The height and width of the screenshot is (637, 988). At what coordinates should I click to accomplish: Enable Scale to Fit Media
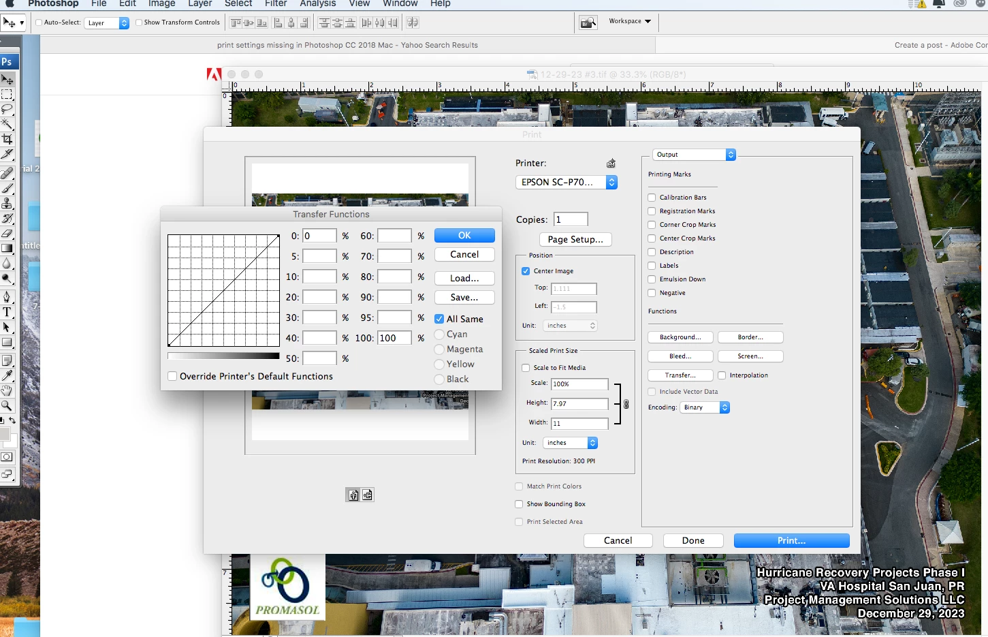coord(526,368)
